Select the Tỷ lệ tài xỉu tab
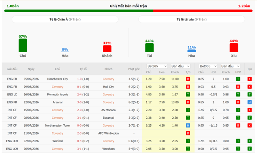This screenshot has width=257, height=154. (192, 19)
